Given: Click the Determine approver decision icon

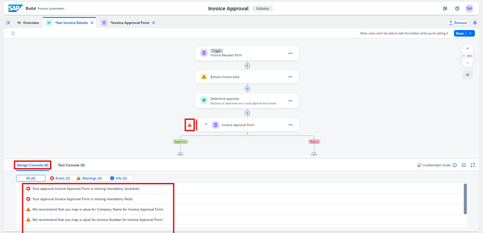Looking at the screenshot, I should [x=204, y=100].
